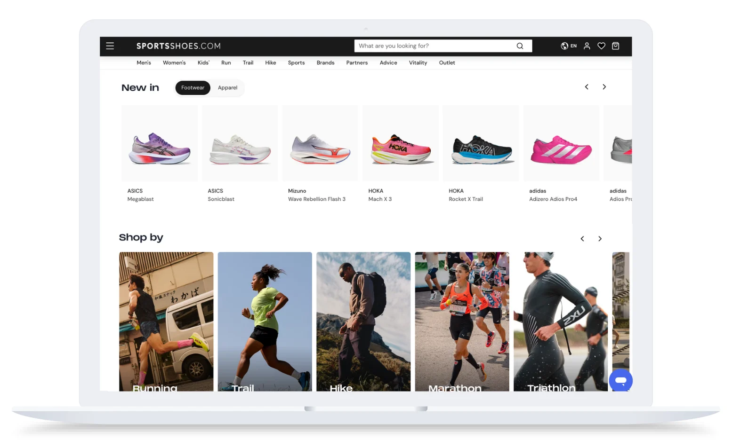
Task: Open the Hike menu item
Action: tap(271, 63)
